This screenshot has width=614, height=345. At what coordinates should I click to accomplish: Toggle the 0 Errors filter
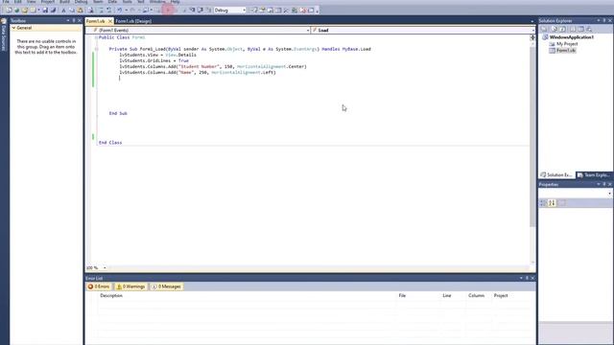pos(99,287)
